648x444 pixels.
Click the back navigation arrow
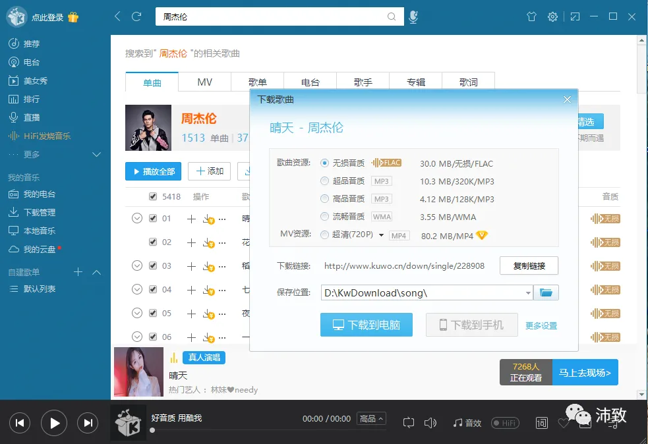(x=117, y=16)
